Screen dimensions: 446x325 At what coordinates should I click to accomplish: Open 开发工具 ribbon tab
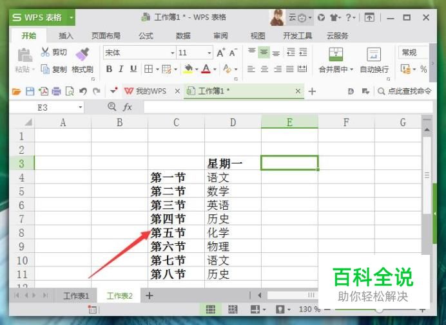click(298, 36)
